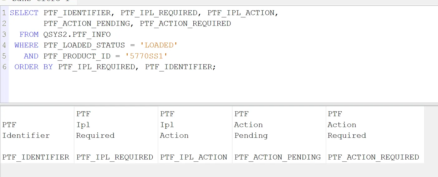Select the PTF_IPL_REQUIRED result column header
438x177 pixels.
coord(116,135)
